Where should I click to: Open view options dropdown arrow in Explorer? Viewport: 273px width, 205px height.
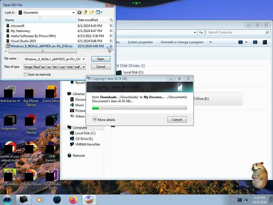pos(246,42)
